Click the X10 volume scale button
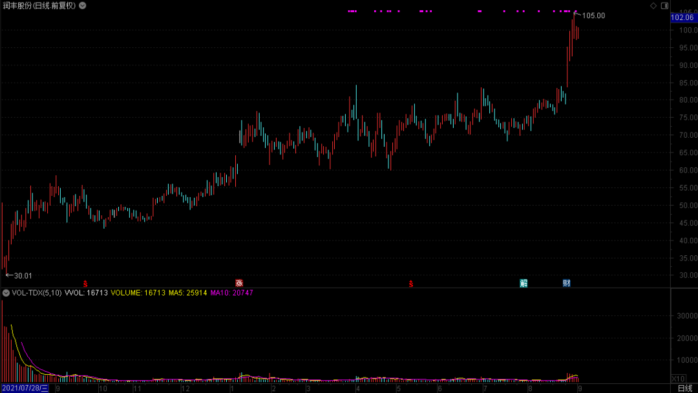The height and width of the screenshot is (393, 698). pyautogui.click(x=679, y=379)
